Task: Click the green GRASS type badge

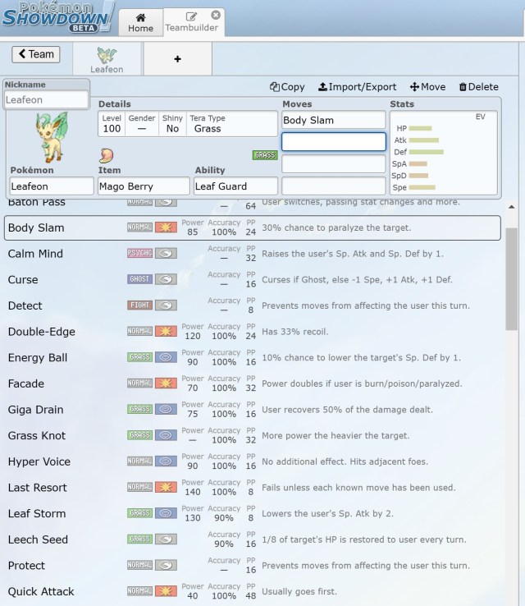Action: (265, 155)
